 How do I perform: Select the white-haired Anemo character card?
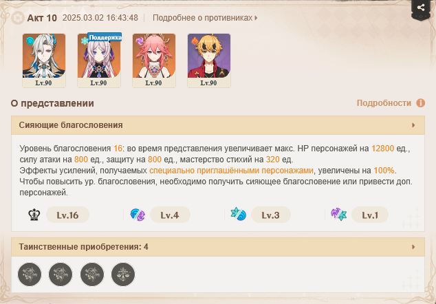[44, 61]
